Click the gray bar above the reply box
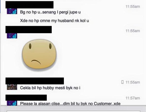This screenshot has width=146, height=112. 73,108
